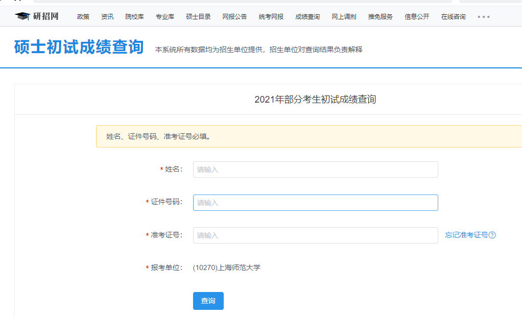522x317 pixels.
Task: Click into the 姓名 input field
Action: click(x=315, y=169)
